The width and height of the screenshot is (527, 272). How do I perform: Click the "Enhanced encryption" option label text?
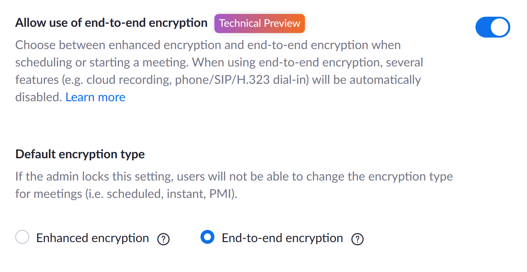click(93, 238)
